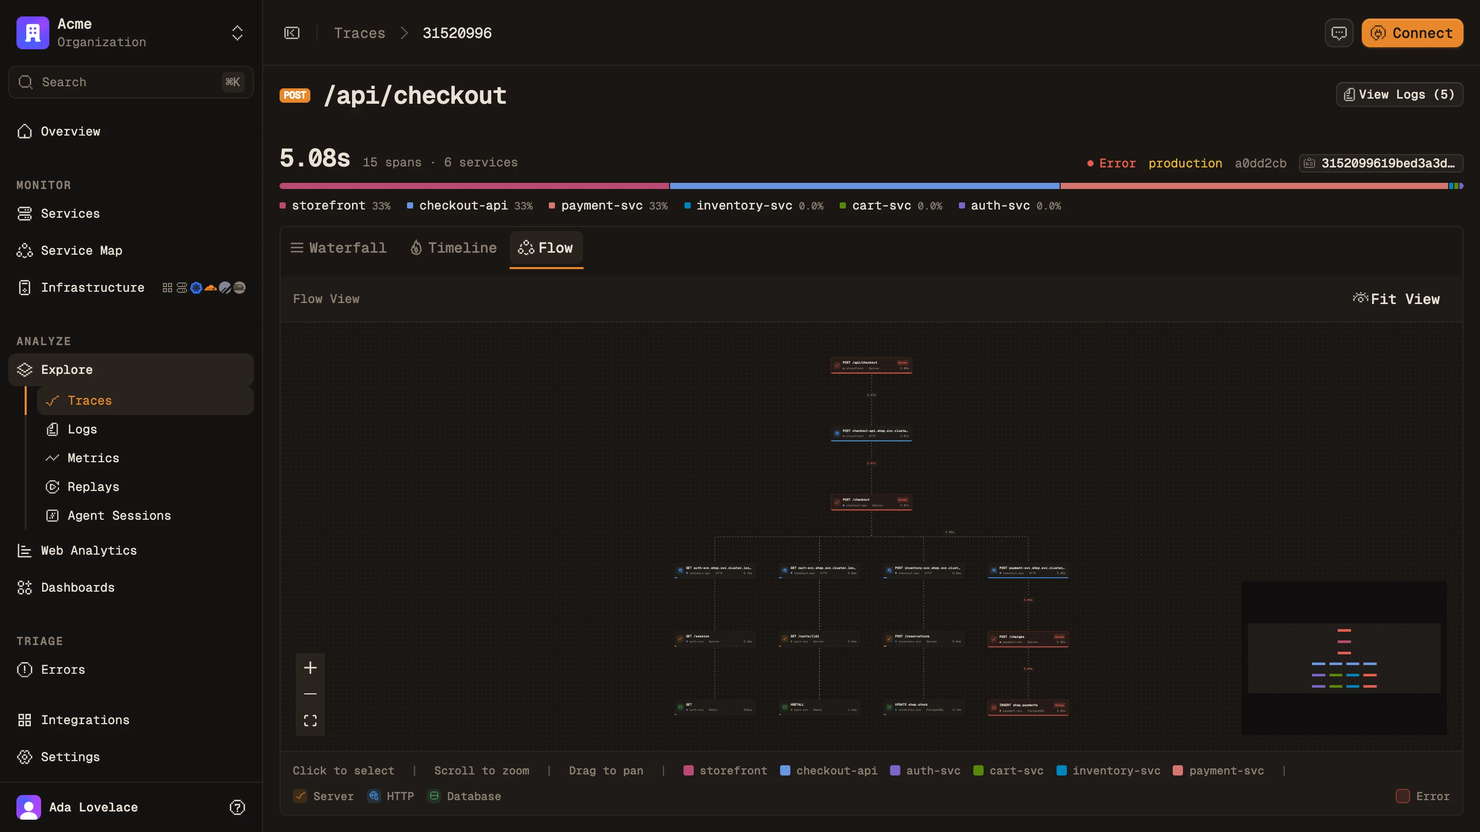1480x832 pixels.
Task: Click Kubernetes icon beside Infrastructure
Action: [x=196, y=288]
